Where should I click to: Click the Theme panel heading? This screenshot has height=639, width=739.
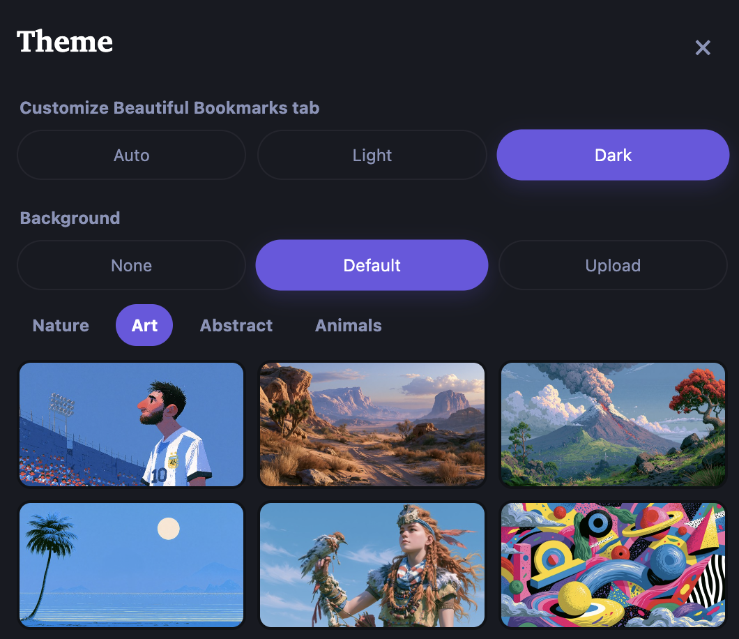click(65, 41)
